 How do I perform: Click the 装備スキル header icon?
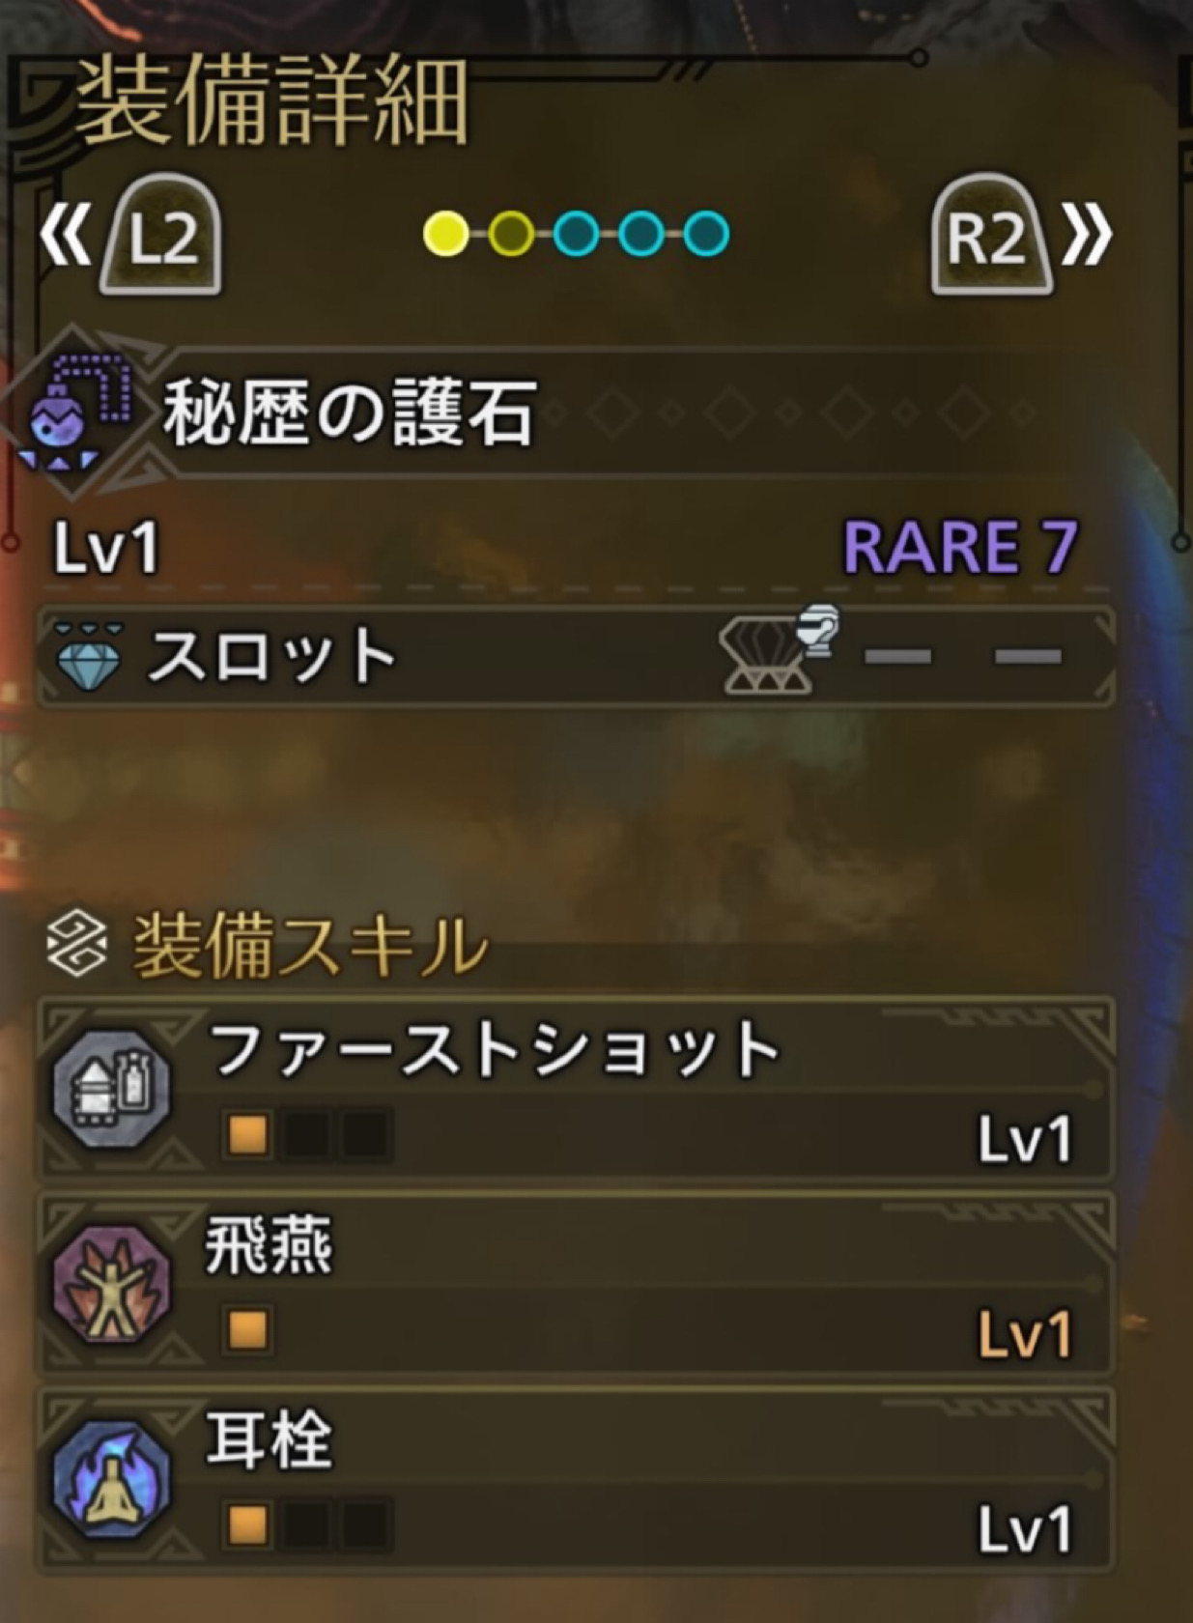click(x=76, y=945)
